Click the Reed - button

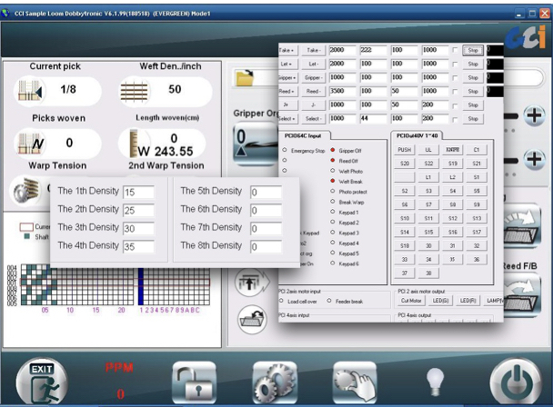click(314, 92)
